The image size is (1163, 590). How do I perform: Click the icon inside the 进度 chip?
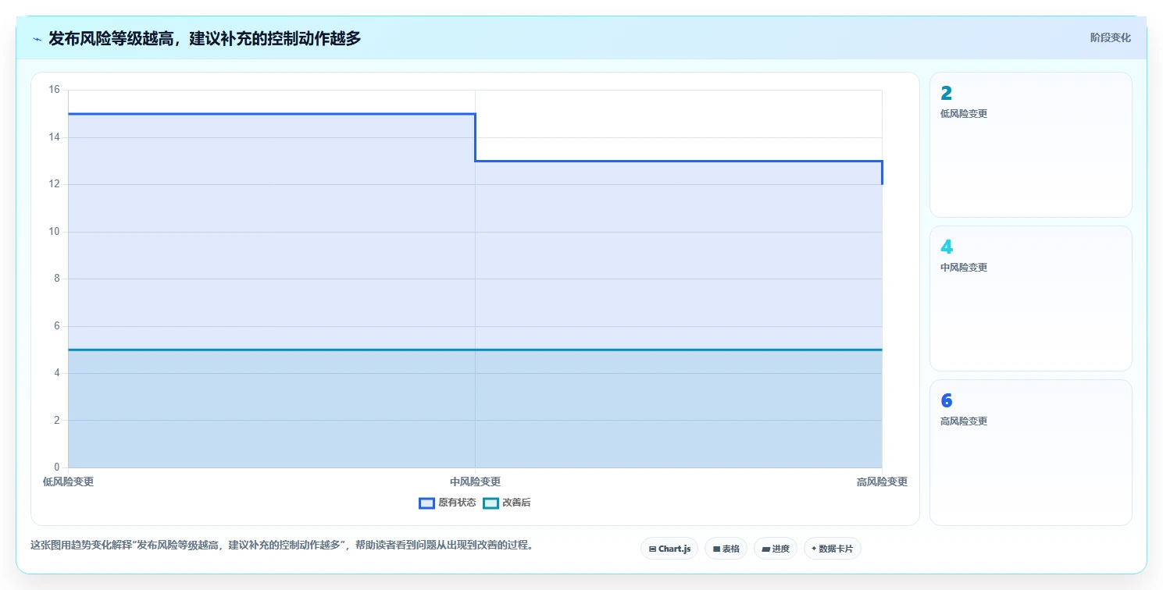tap(765, 549)
